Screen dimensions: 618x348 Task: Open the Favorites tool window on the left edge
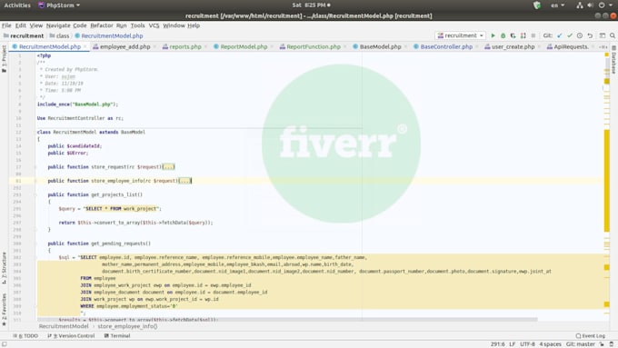[4, 310]
